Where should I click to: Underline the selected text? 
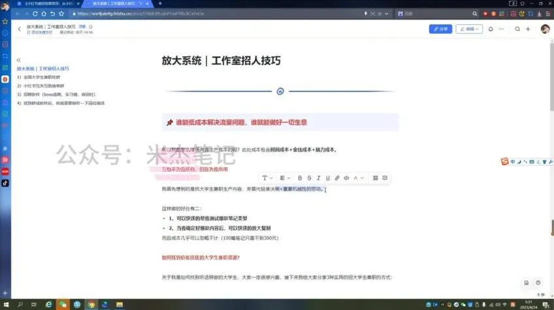pos(327,178)
